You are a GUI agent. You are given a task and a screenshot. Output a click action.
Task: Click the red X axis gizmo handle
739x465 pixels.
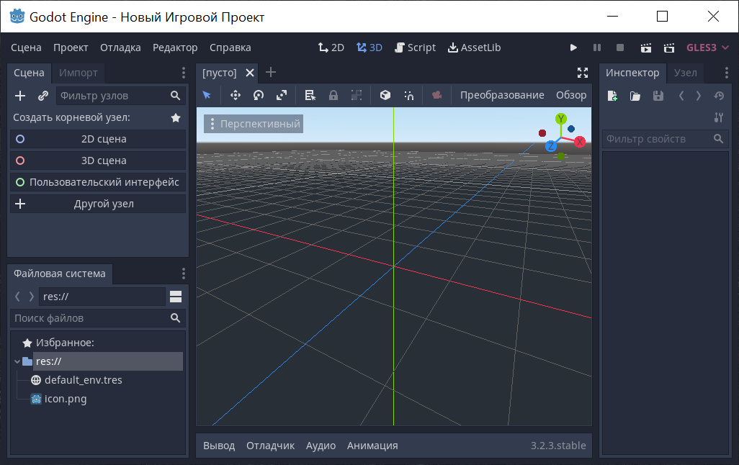[580, 141]
